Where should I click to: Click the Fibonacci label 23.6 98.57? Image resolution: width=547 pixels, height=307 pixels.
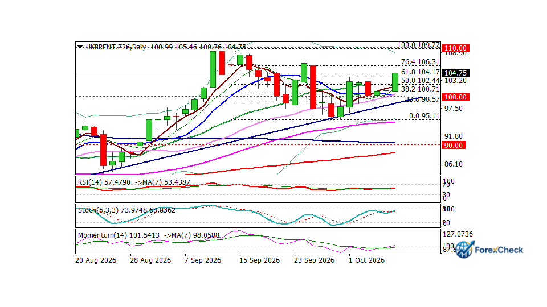[422, 99]
